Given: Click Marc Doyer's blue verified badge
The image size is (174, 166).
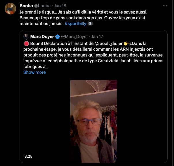Looking at the screenshot, I should pos(57,37).
